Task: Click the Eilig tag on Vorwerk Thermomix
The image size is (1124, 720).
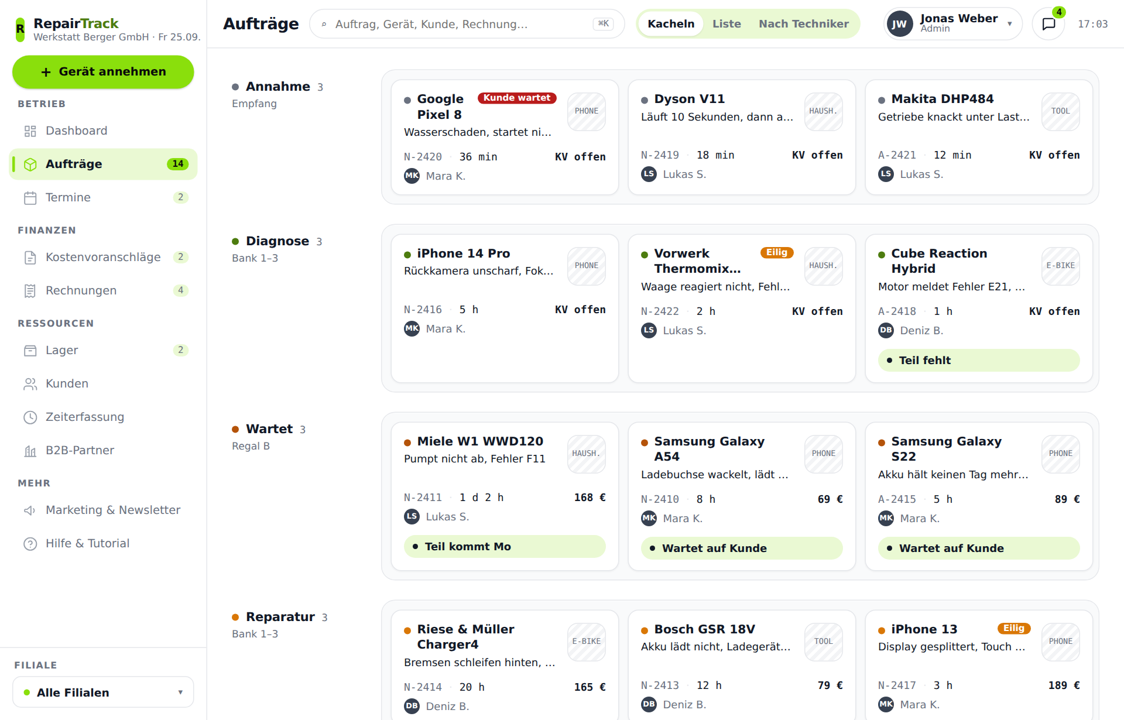Action: [x=777, y=253]
